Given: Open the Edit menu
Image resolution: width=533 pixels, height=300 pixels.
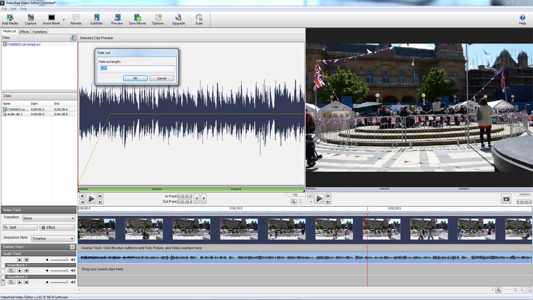Looking at the screenshot, I should pyautogui.click(x=13, y=9).
